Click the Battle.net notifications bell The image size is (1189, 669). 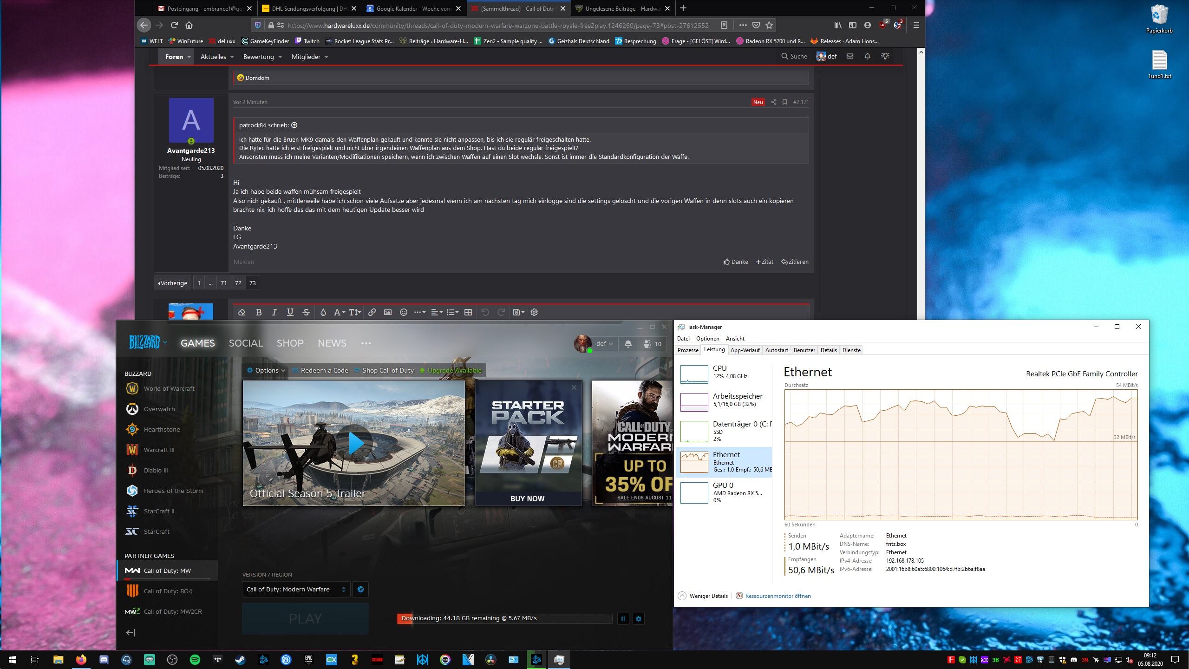point(628,344)
